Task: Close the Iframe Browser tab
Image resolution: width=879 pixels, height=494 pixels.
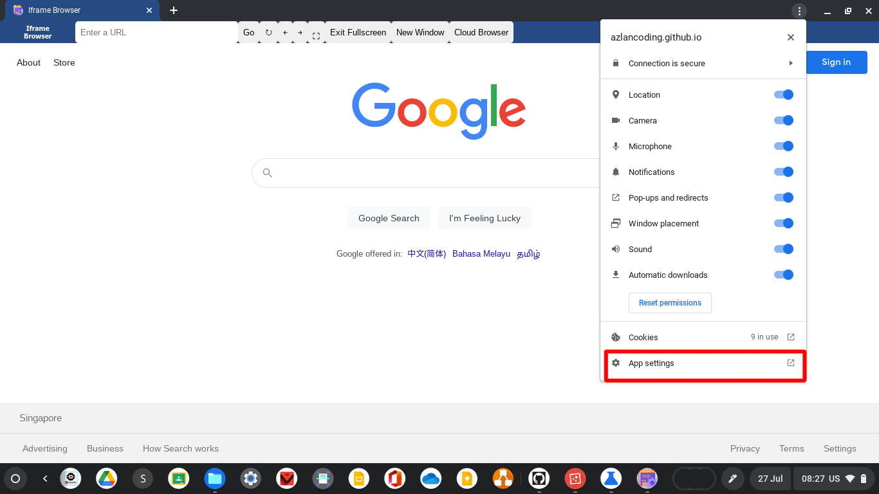Action: (149, 10)
